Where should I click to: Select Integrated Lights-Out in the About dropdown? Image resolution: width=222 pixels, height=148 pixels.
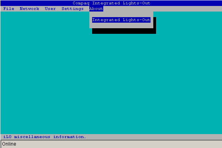pyautogui.click(x=121, y=20)
